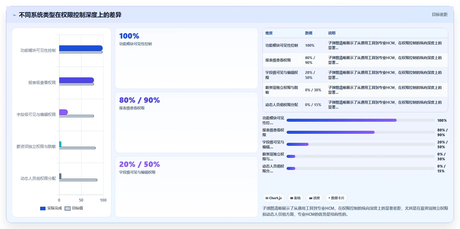Click chart axis label 动态人员组权限分配
The width and height of the screenshot is (460, 229).
pos(38,178)
